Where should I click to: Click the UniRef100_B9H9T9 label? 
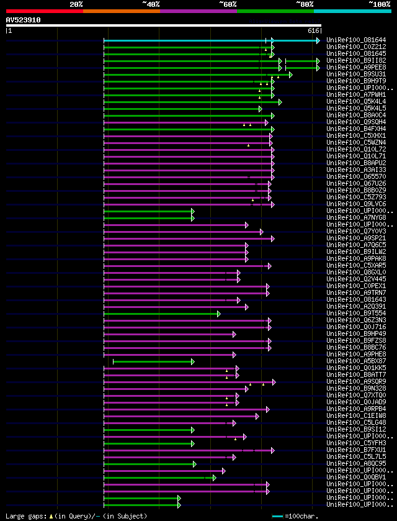(356, 81)
